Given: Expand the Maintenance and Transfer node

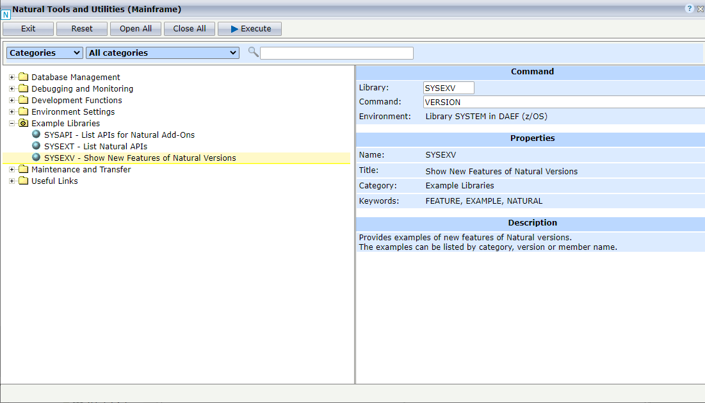Looking at the screenshot, I should 11,169.
